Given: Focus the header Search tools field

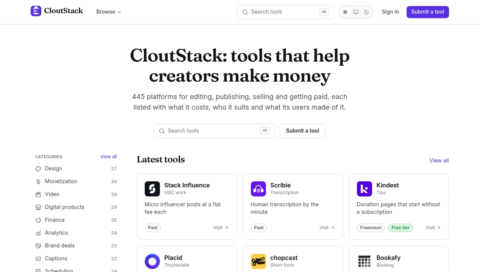Looking at the screenshot, I should pyautogui.click(x=285, y=12).
